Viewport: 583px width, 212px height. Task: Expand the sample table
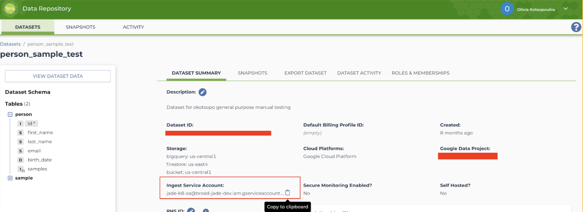point(10,178)
